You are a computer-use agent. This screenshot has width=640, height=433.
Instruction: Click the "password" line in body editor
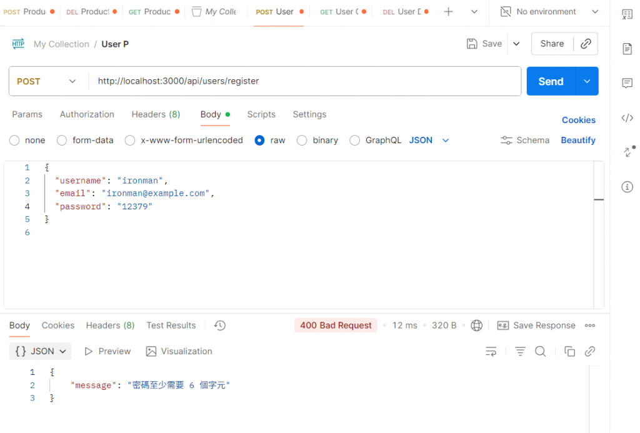coord(104,206)
